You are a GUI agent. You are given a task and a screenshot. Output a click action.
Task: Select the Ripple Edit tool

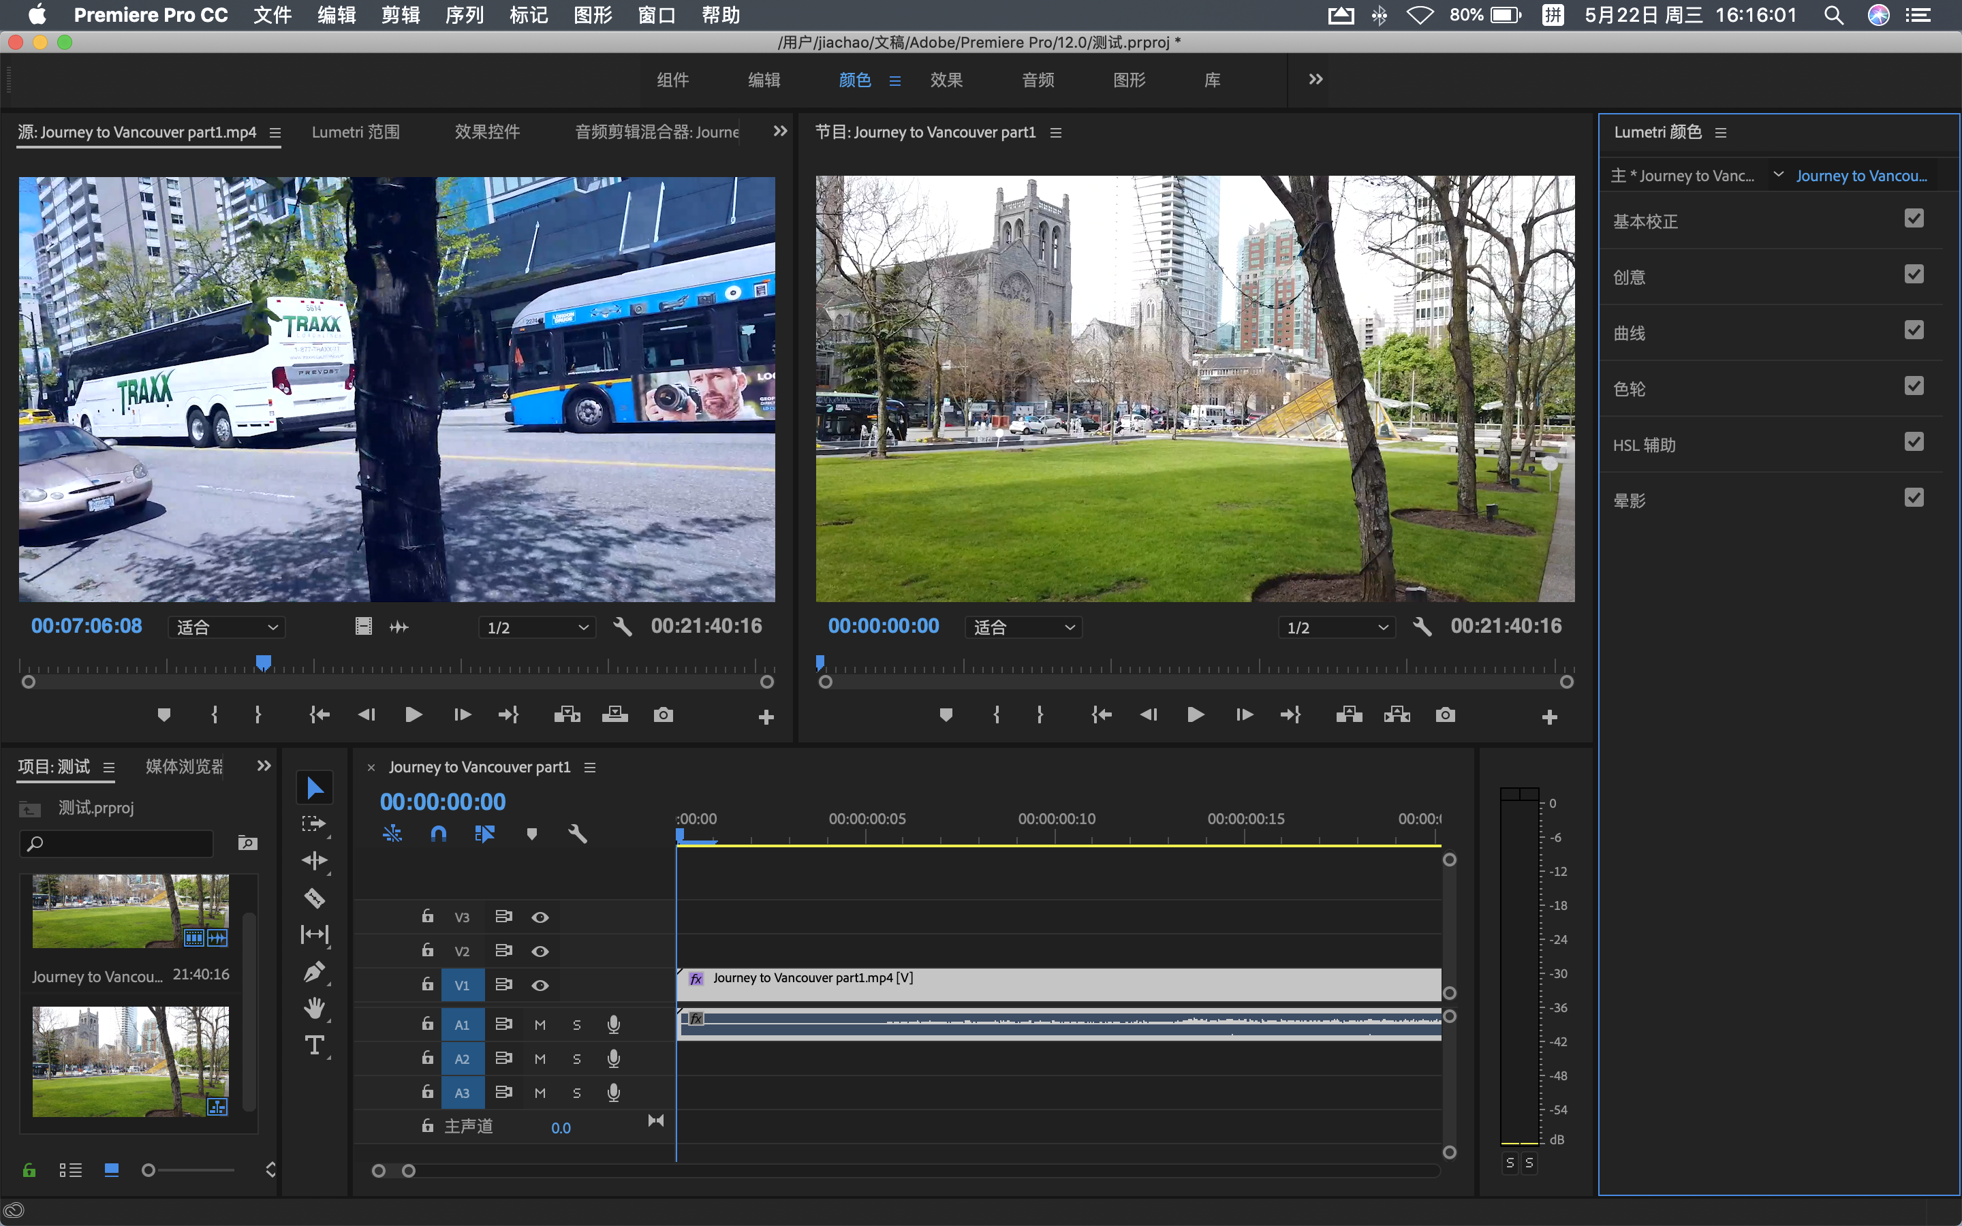314,860
